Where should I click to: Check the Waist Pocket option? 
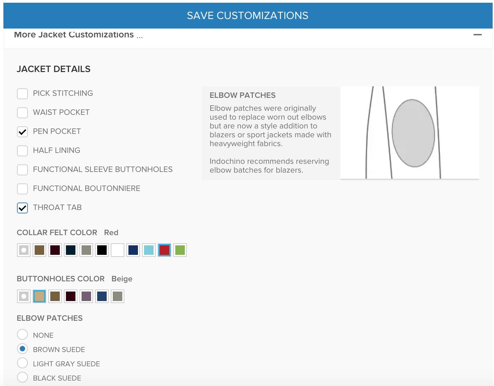22,113
